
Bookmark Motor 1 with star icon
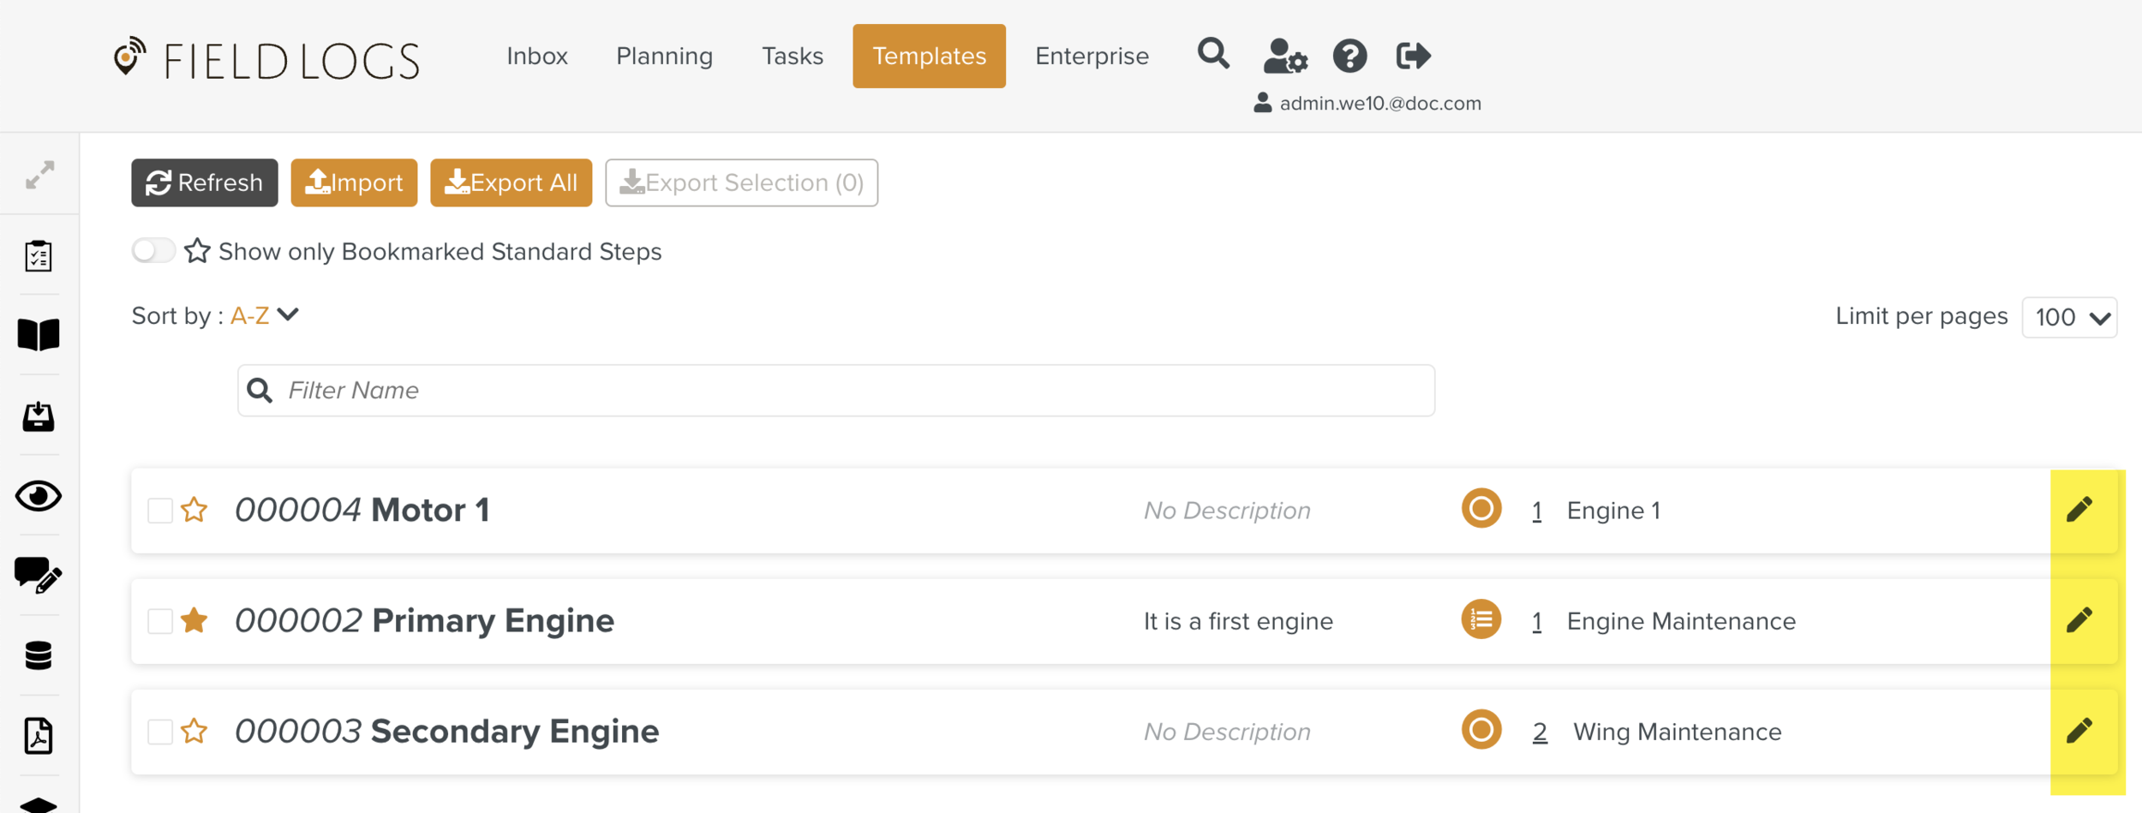(x=194, y=510)
